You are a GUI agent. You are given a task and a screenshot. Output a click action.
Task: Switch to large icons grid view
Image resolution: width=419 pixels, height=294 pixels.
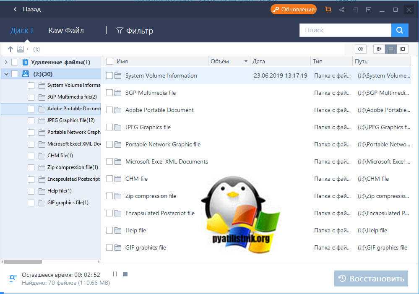379,49
